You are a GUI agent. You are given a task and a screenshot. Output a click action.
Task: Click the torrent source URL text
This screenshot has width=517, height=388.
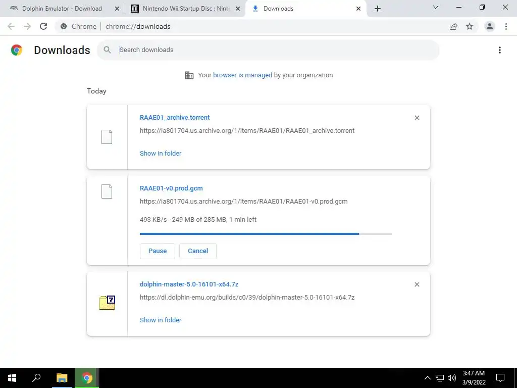[x=247, y=131]
